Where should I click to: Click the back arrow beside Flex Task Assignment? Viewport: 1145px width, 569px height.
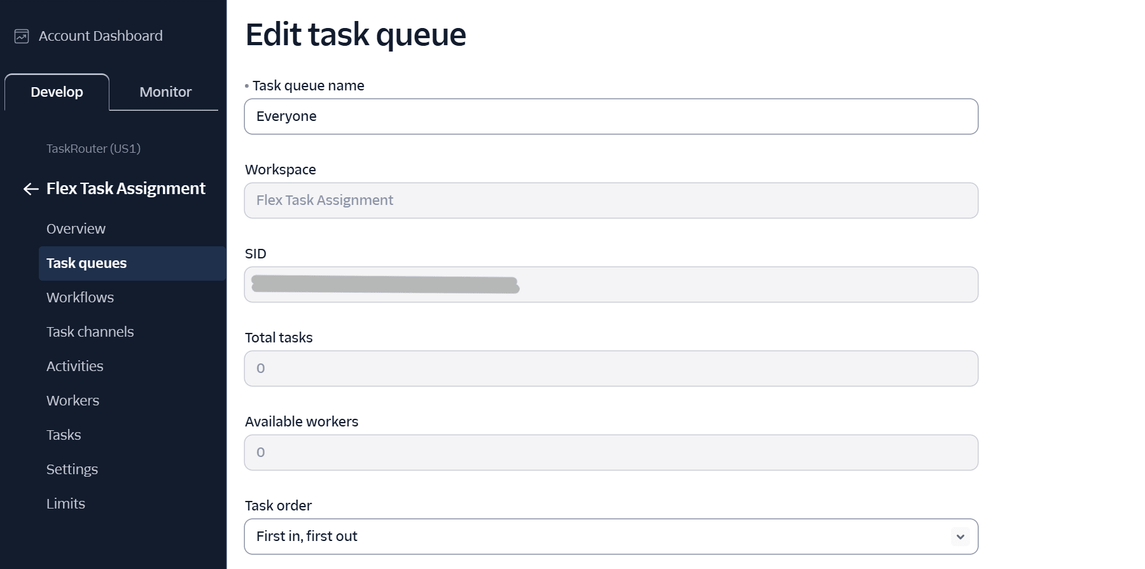pos(31,188)
